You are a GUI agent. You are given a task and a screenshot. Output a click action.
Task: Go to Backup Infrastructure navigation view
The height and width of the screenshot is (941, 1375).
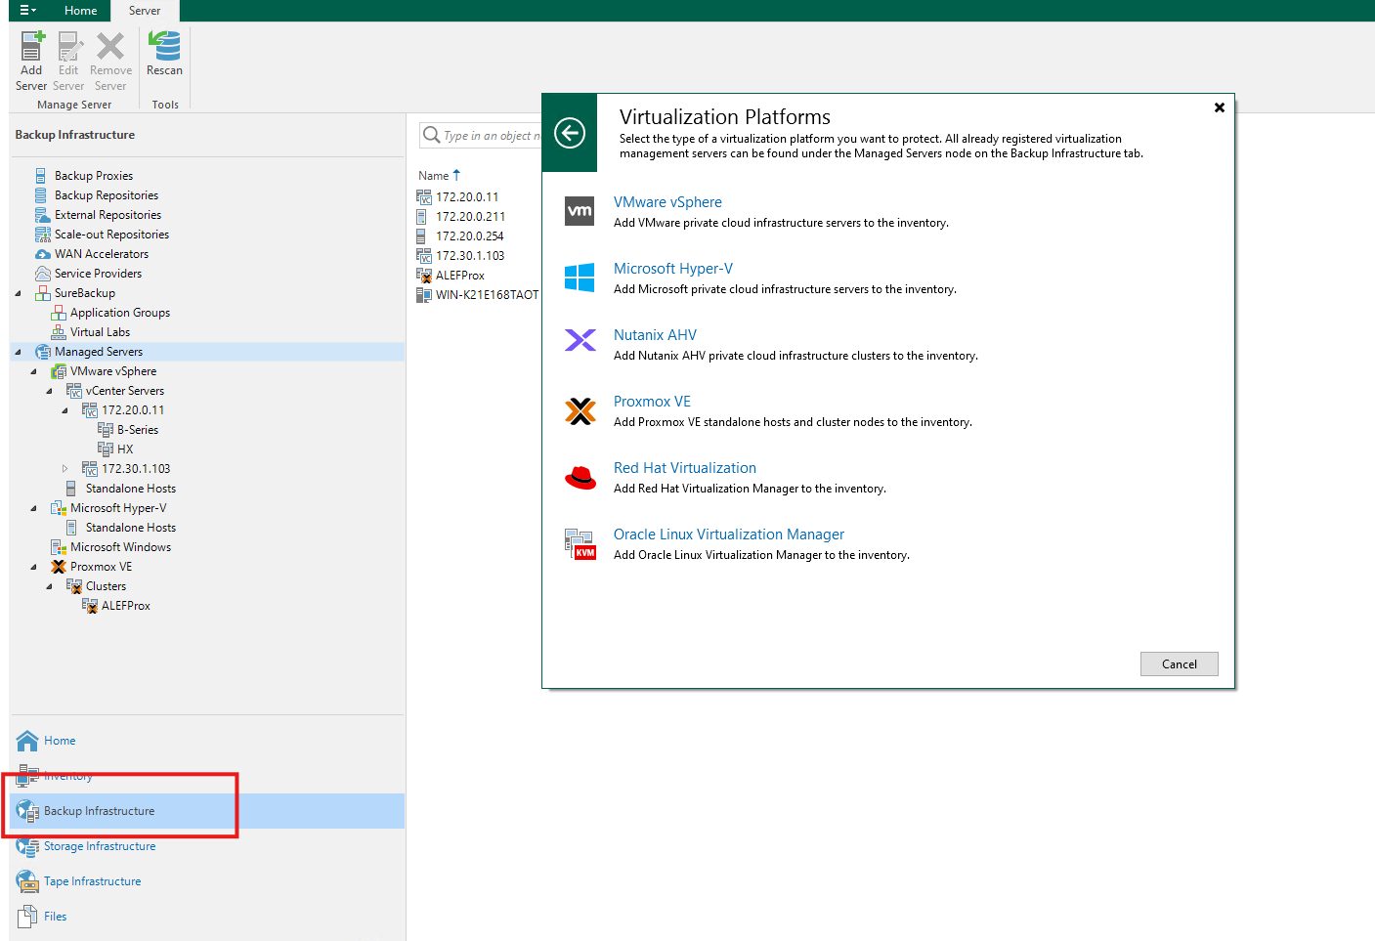click(207, 811)
